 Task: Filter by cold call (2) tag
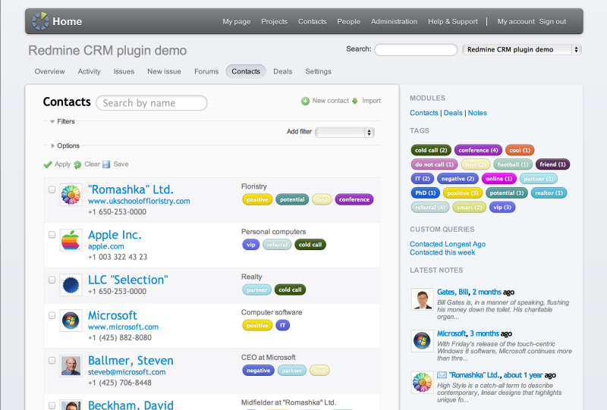click(x=431, y=150)
